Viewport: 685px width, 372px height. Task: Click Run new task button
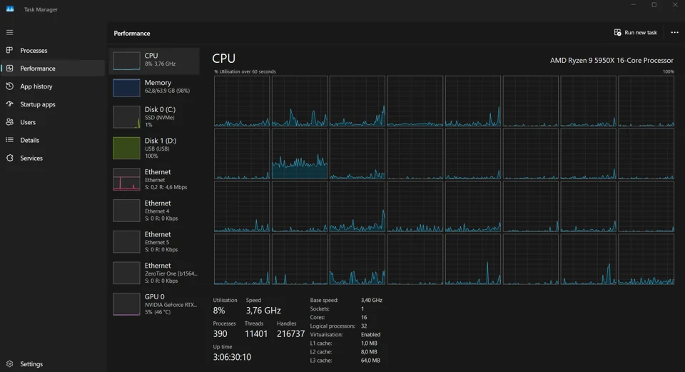[636, 32]
